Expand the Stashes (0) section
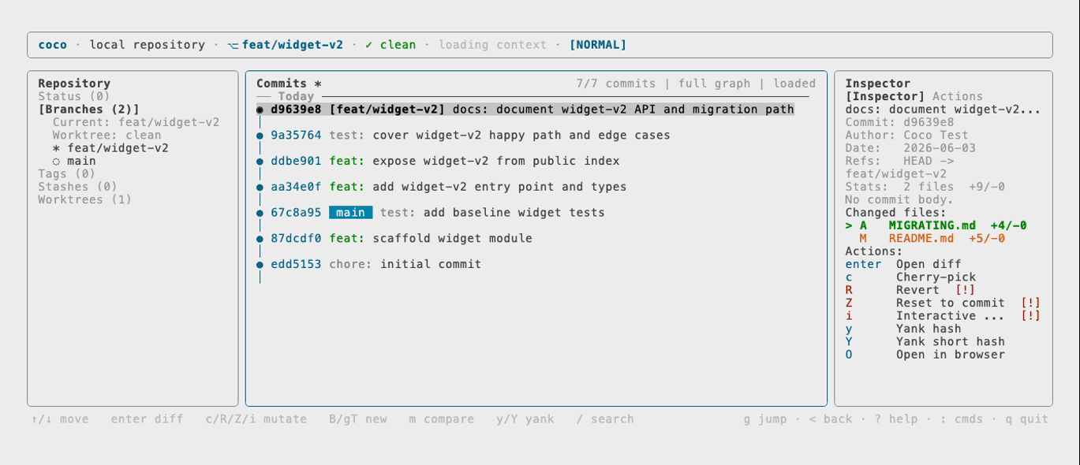 (x=77, y=187)
